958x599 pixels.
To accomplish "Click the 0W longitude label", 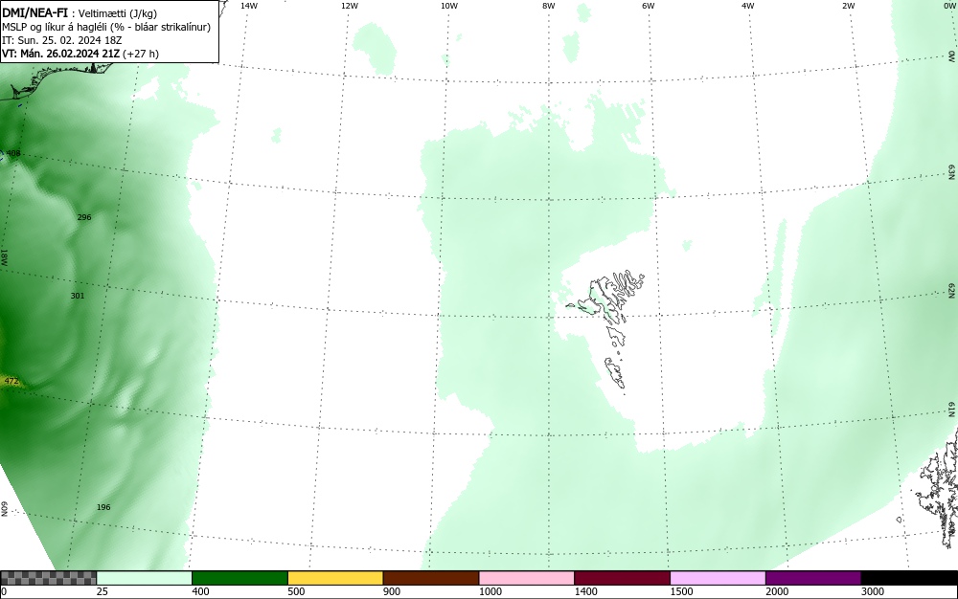I will tap(948, 6).
